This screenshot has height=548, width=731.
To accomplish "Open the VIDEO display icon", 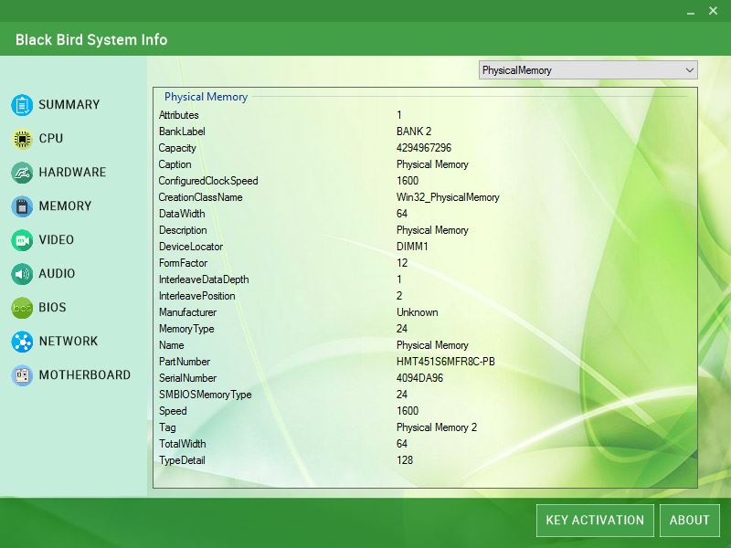I will (x=23, y=240).
